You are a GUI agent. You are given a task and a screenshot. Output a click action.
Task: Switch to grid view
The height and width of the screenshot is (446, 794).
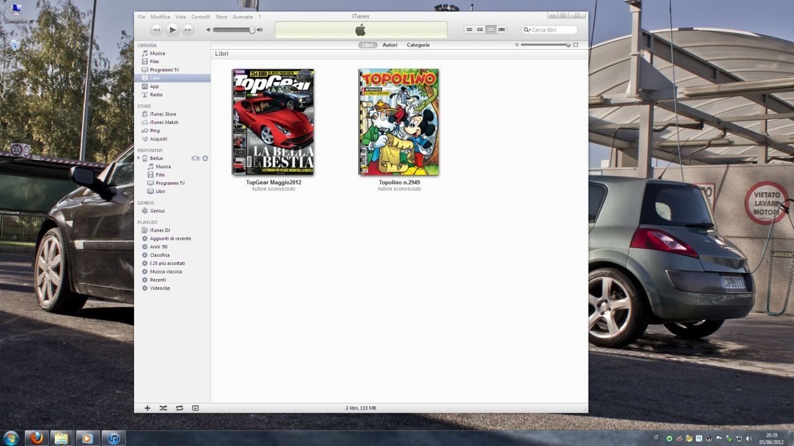tap(491, 30)
